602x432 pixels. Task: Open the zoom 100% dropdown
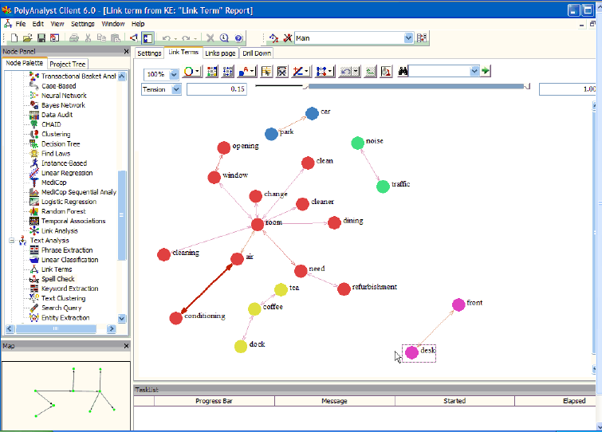173,72
